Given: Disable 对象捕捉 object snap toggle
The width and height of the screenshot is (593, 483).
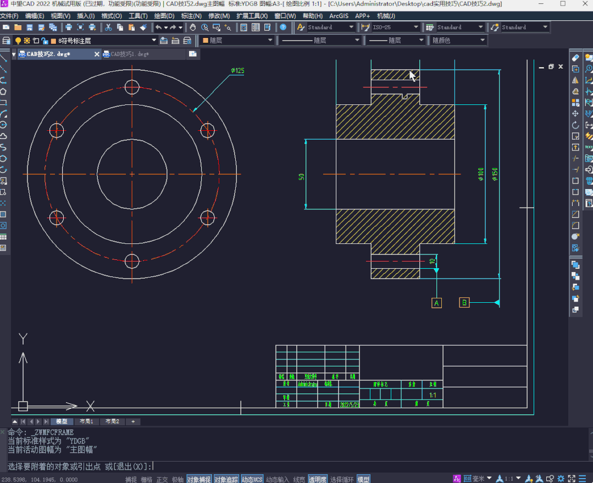Looking at the screenshot, I should tap(198, 479).
